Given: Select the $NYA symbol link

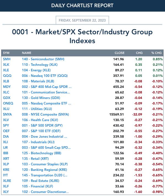Looking at the screenshot, I should [x=7, y=114].
